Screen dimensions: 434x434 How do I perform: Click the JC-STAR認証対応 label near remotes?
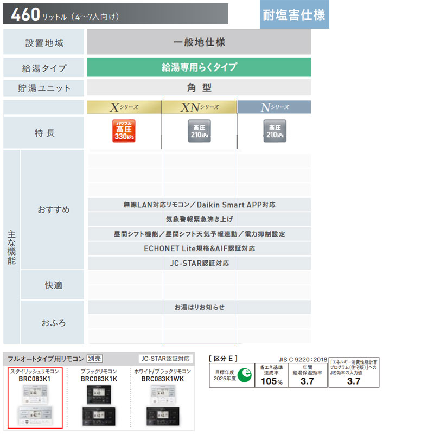(165, 359)
